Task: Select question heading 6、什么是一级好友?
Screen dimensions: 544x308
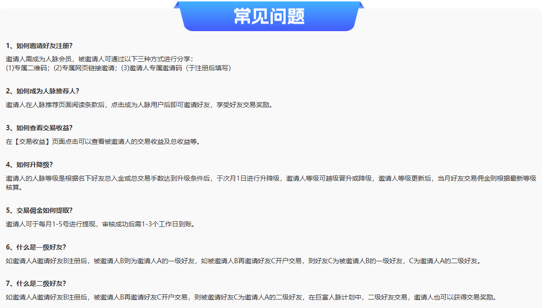Action: [x=36, y=247]
